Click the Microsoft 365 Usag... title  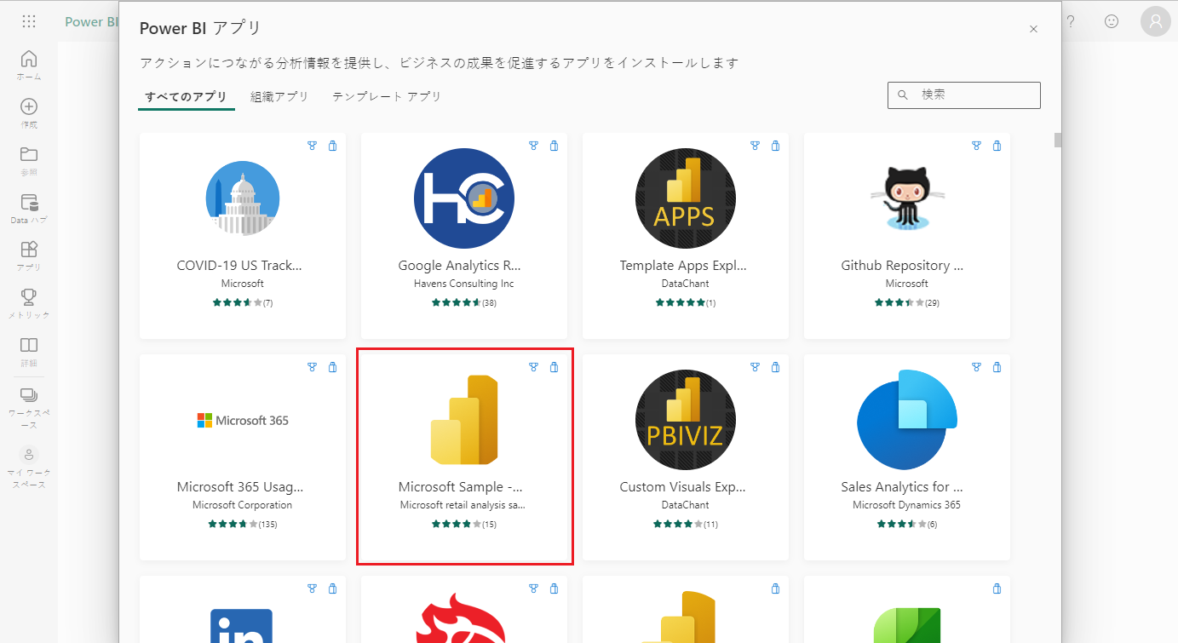(240, 487)
